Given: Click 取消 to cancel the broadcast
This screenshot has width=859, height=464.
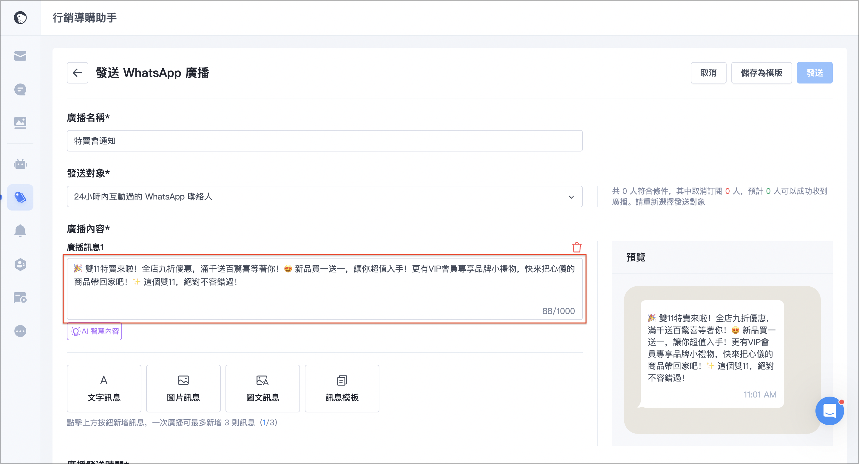Looking at the screenshot, I should point(708,73).
